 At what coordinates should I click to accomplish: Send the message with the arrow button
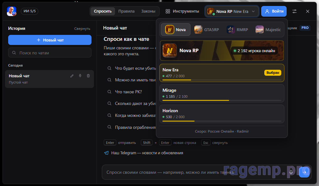(304, 172)
